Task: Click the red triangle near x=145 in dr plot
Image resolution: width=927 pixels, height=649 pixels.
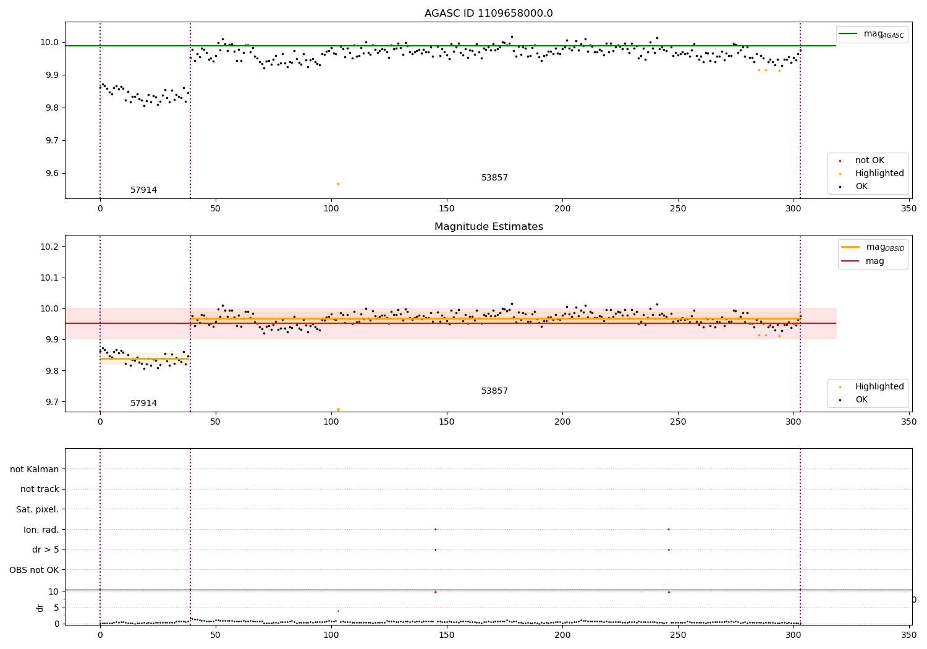Action: [435, 592]
